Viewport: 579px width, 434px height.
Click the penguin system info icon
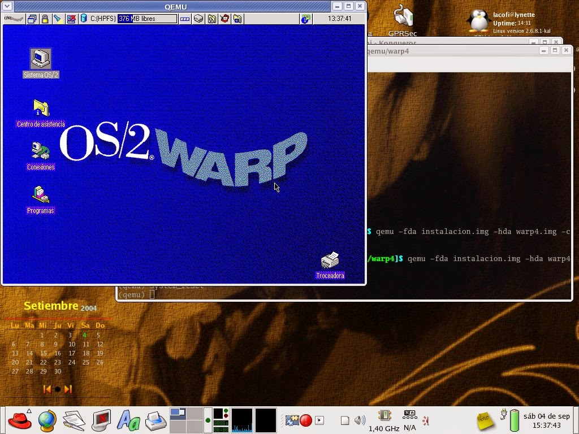(x=478, y=20)
